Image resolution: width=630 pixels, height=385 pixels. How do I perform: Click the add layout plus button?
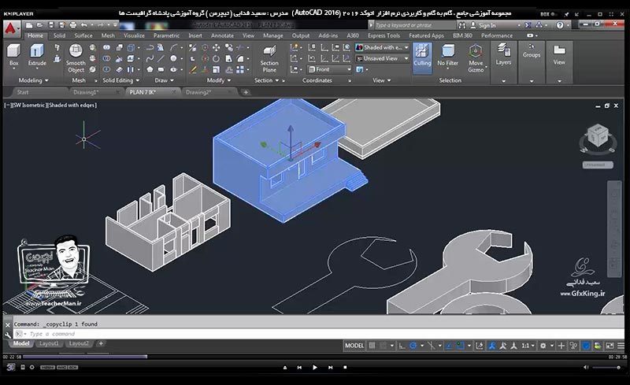(x=101, y=343)
